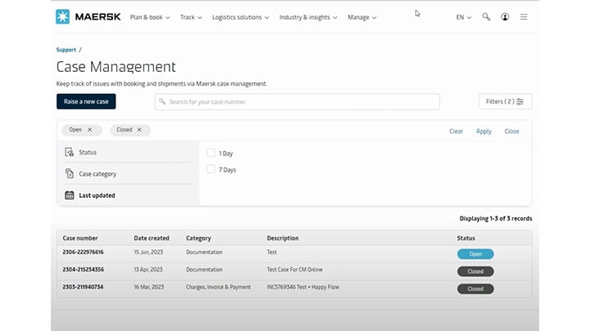Select the Last updated filter
The height and width of the screenshot is (331, 590).
tap(96, 195)
